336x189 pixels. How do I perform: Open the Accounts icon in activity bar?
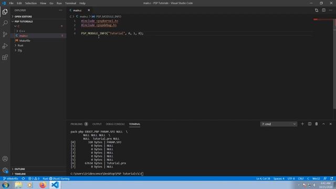click(x=5, y=159)
